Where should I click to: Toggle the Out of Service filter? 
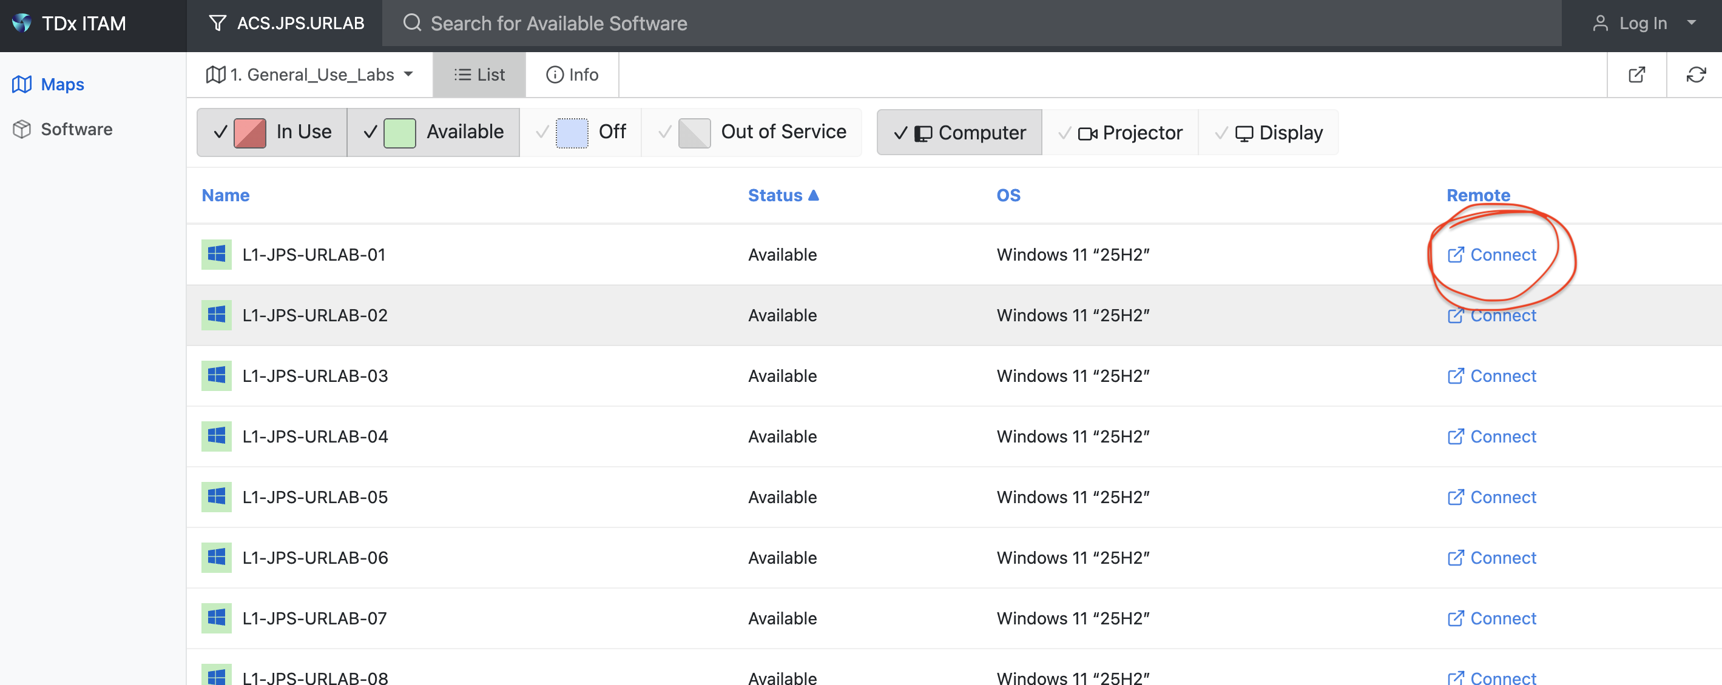[x=751, y=132]
